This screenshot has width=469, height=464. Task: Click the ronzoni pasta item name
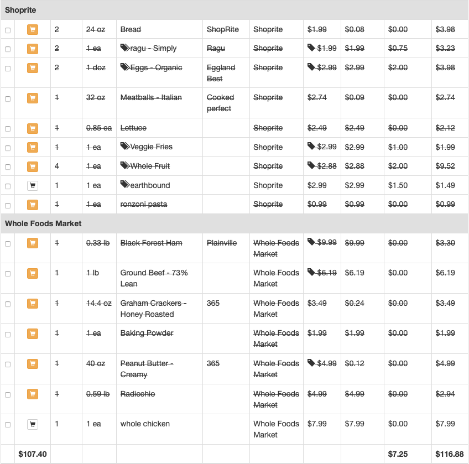144,204
